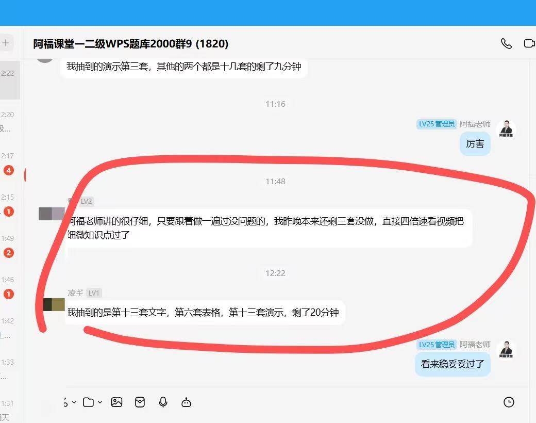
Task: Click the LV2 level badge
Action: coord(87,201)
